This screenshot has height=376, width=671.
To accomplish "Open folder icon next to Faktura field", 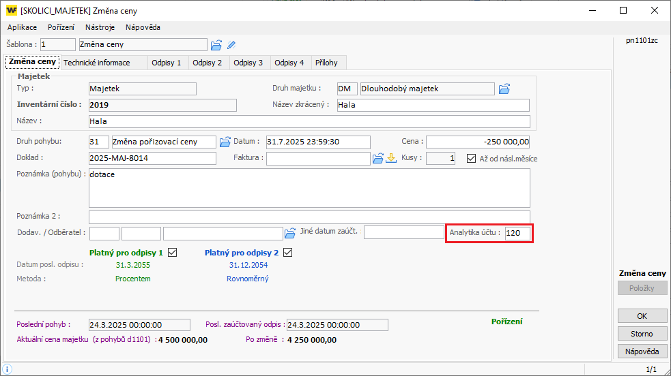I will coord(378,158).
